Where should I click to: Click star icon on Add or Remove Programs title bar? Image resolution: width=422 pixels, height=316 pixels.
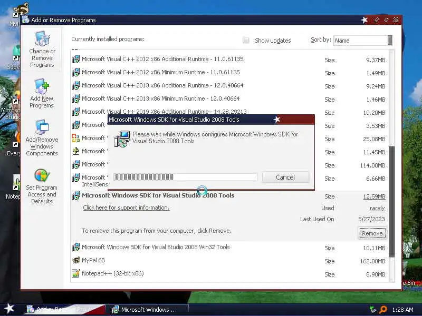click(365, 20)
